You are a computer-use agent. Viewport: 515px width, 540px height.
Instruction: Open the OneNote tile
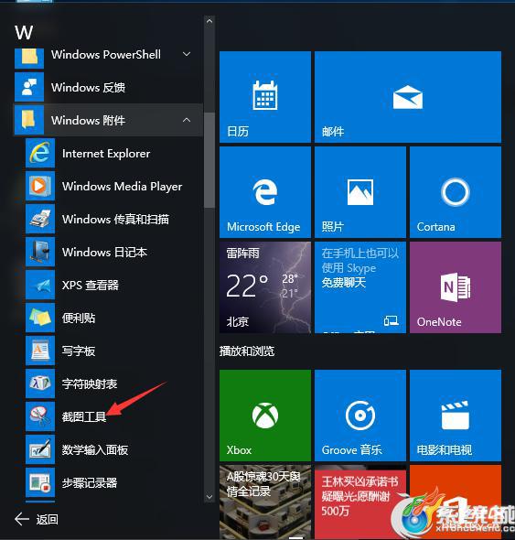click(x=456, y=287)
